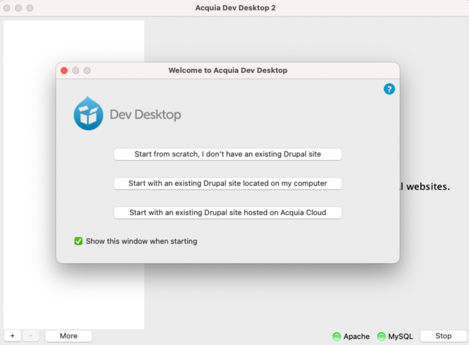Click the MySQL green status indicator

tap(381, 336)
